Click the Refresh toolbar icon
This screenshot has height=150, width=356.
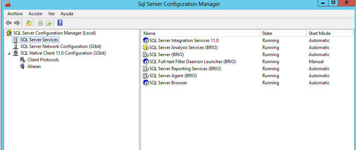click(x=41, y=23)
